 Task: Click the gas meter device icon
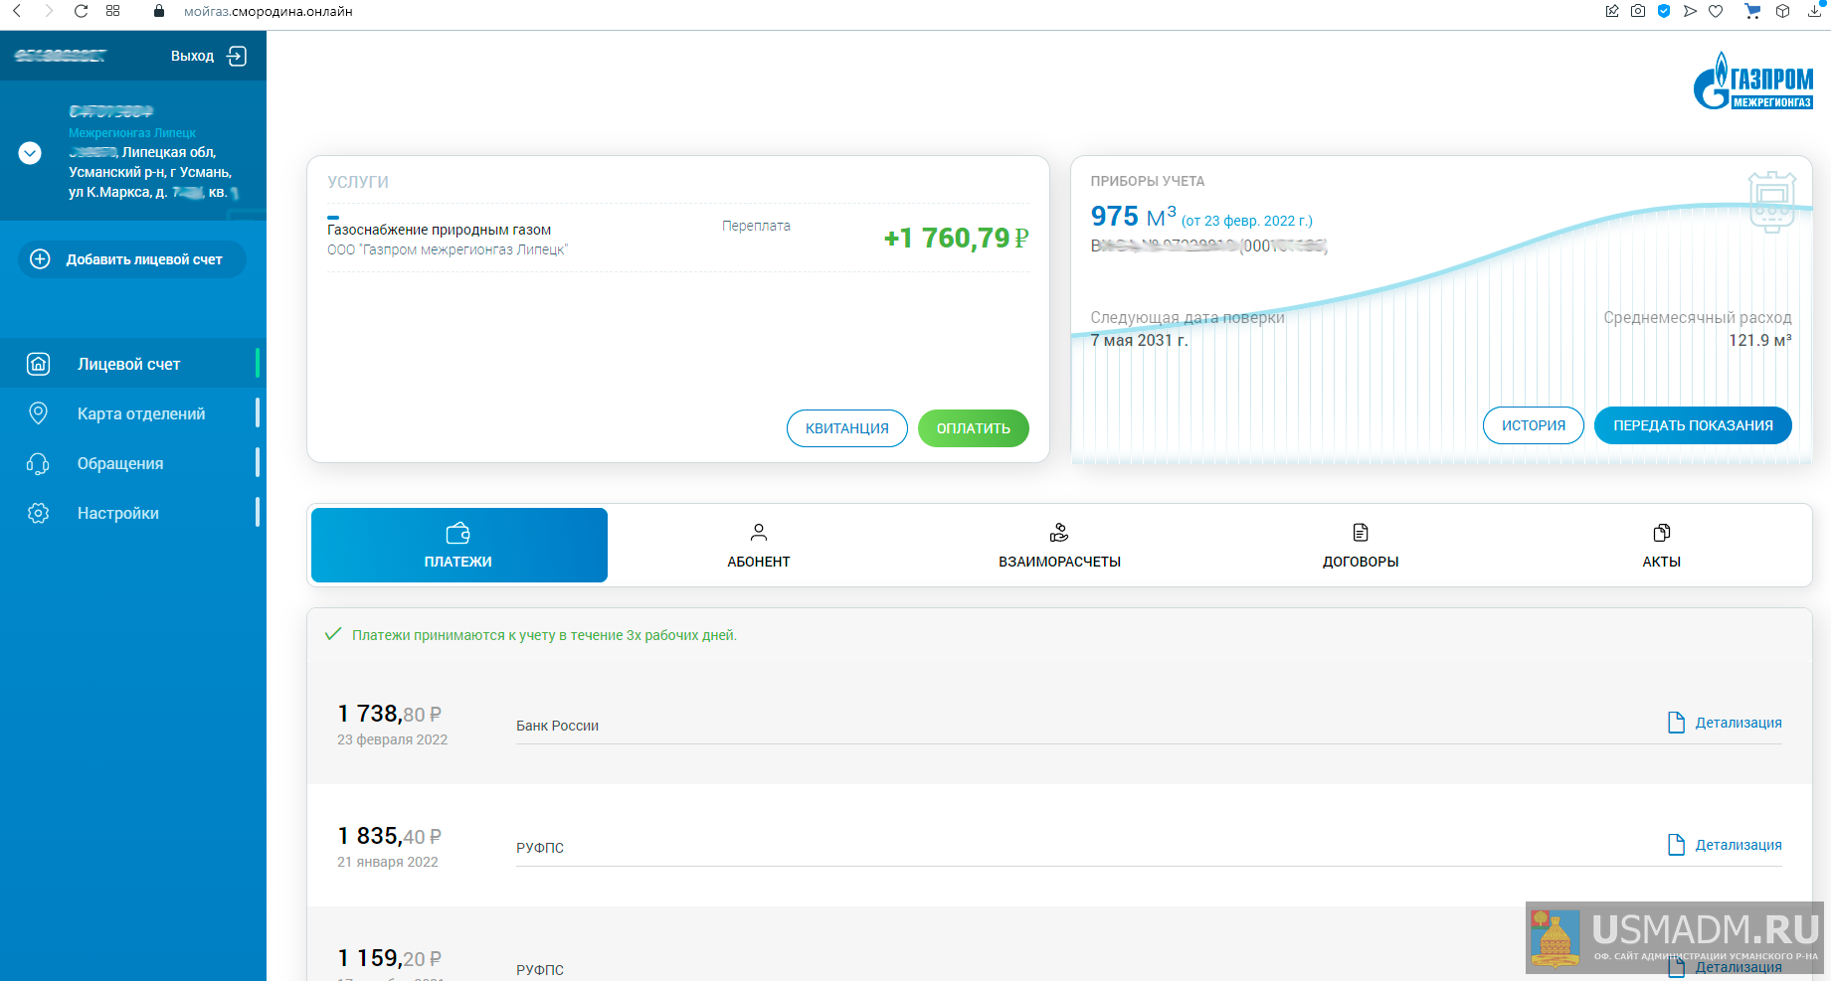click(1771, 202)
